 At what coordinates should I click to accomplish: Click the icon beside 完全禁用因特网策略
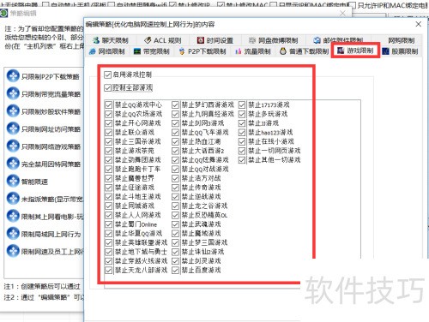13,164
